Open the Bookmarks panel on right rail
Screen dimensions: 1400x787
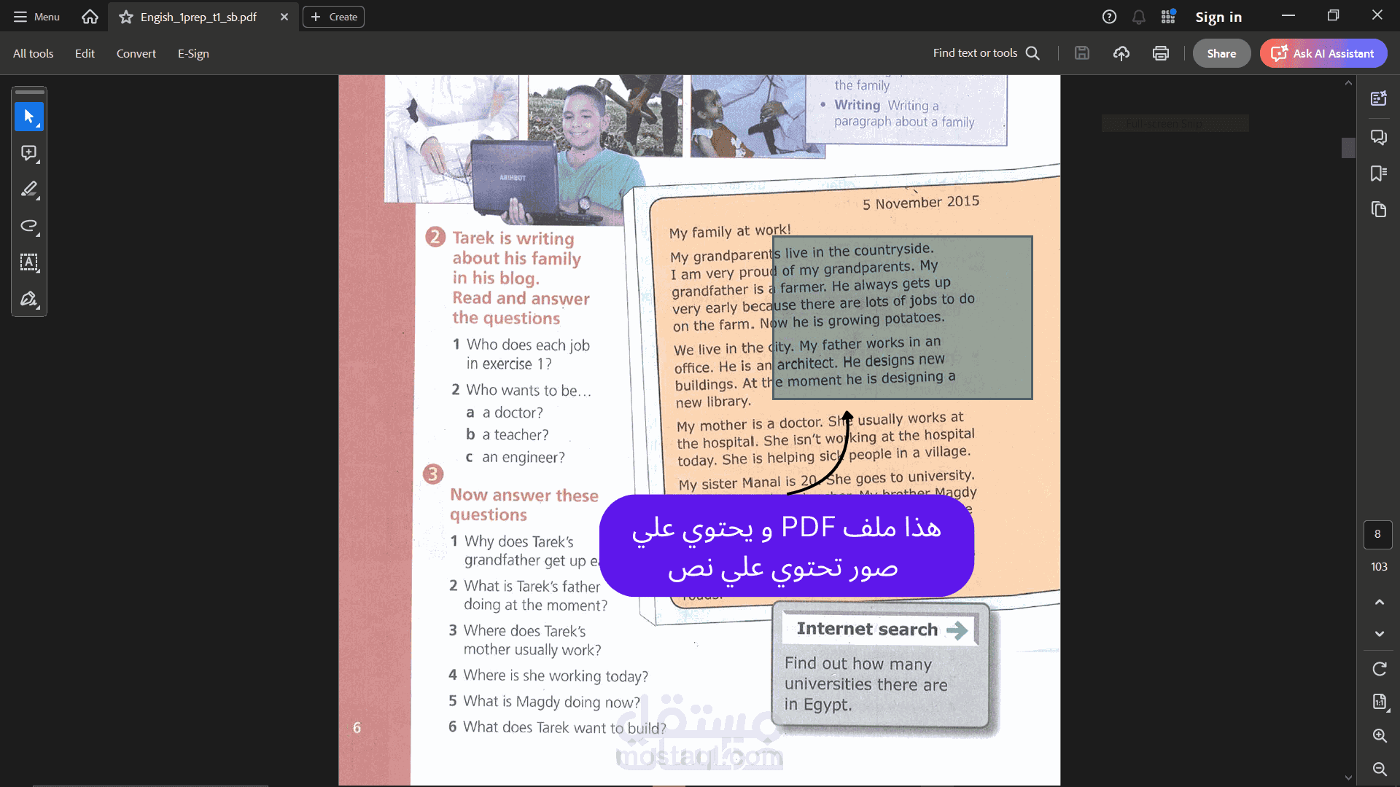[x=1378, y=173]
